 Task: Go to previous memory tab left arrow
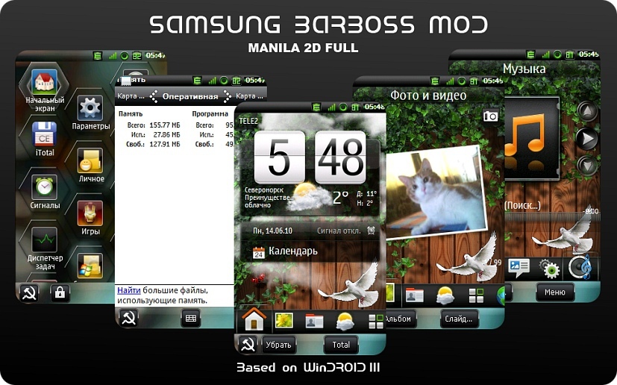[154, 96]
